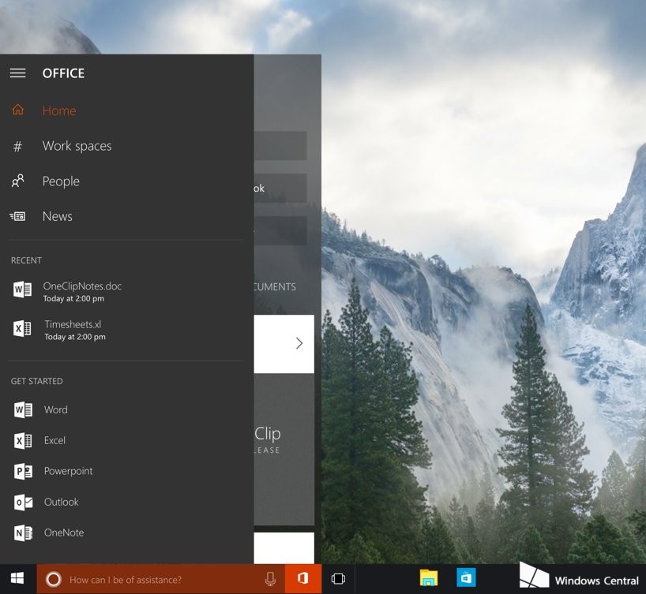Open the Windows Start button
This screenshot has height=594, width=646.
[17, 579]
